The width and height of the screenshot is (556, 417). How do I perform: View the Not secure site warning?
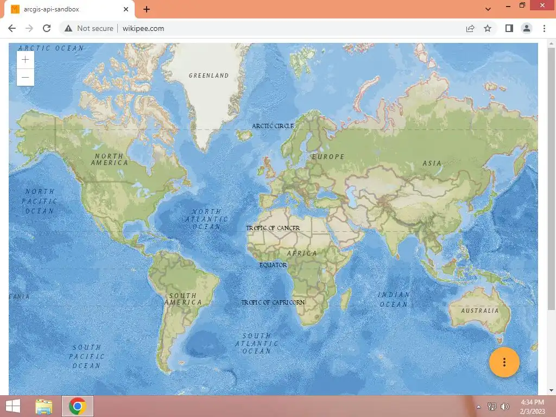tap(89, 28)
